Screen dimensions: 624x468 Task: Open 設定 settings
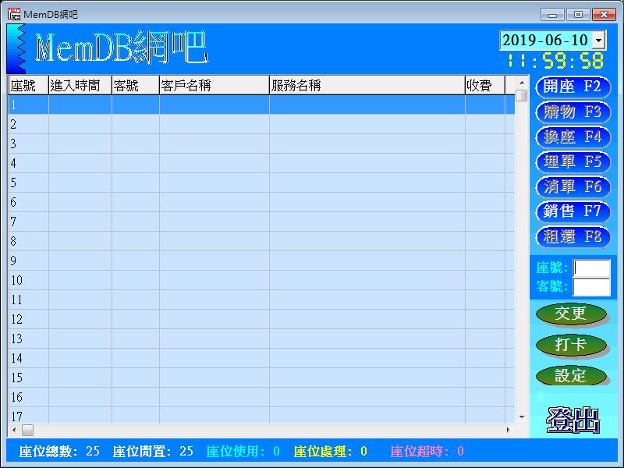coord(573,375)
